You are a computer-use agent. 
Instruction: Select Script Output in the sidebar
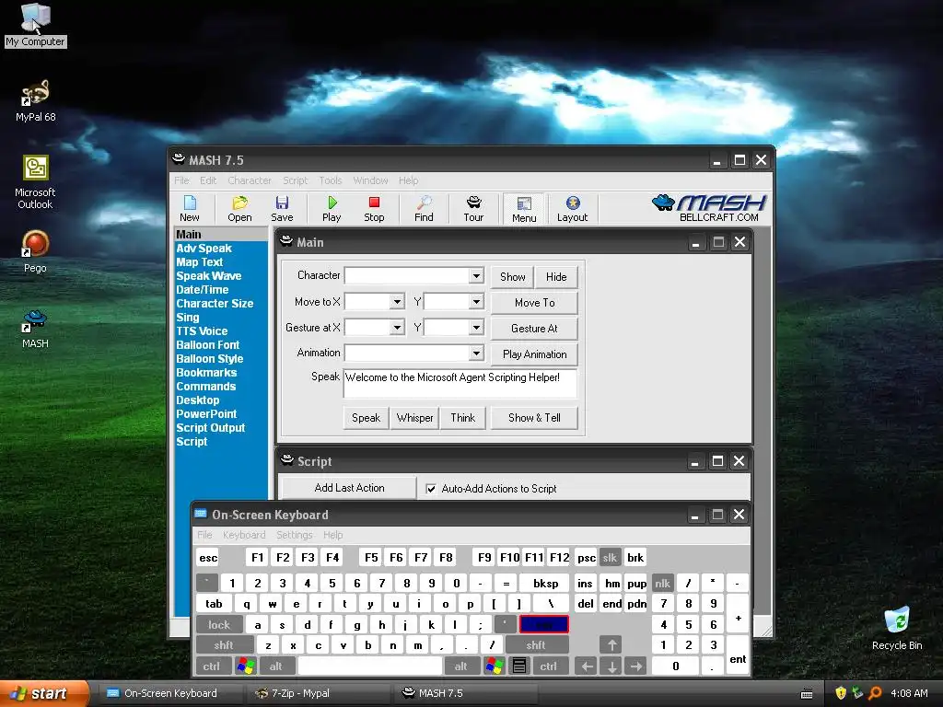pos(211,428)
